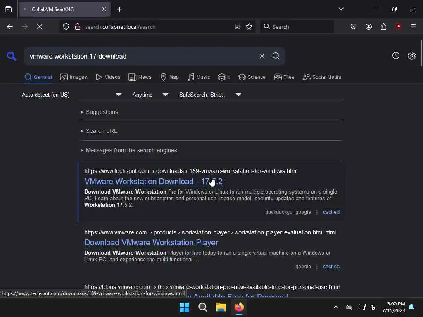Show hidden system tray icons
This screenshot has width=423, height=317.
click(336, 307)
